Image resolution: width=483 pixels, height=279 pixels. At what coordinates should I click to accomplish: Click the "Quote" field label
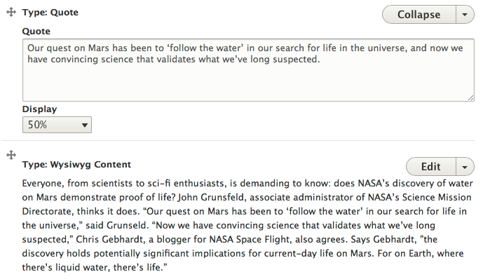coord(36,31)
